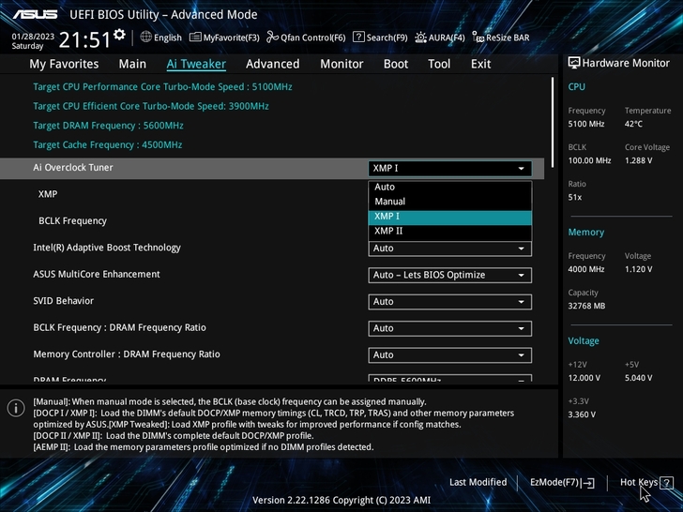Expand Memory Controller DRAM Frequency Ratio dropdown
The height and width of the screenshot is (512, 683).
tap(449, 355)
